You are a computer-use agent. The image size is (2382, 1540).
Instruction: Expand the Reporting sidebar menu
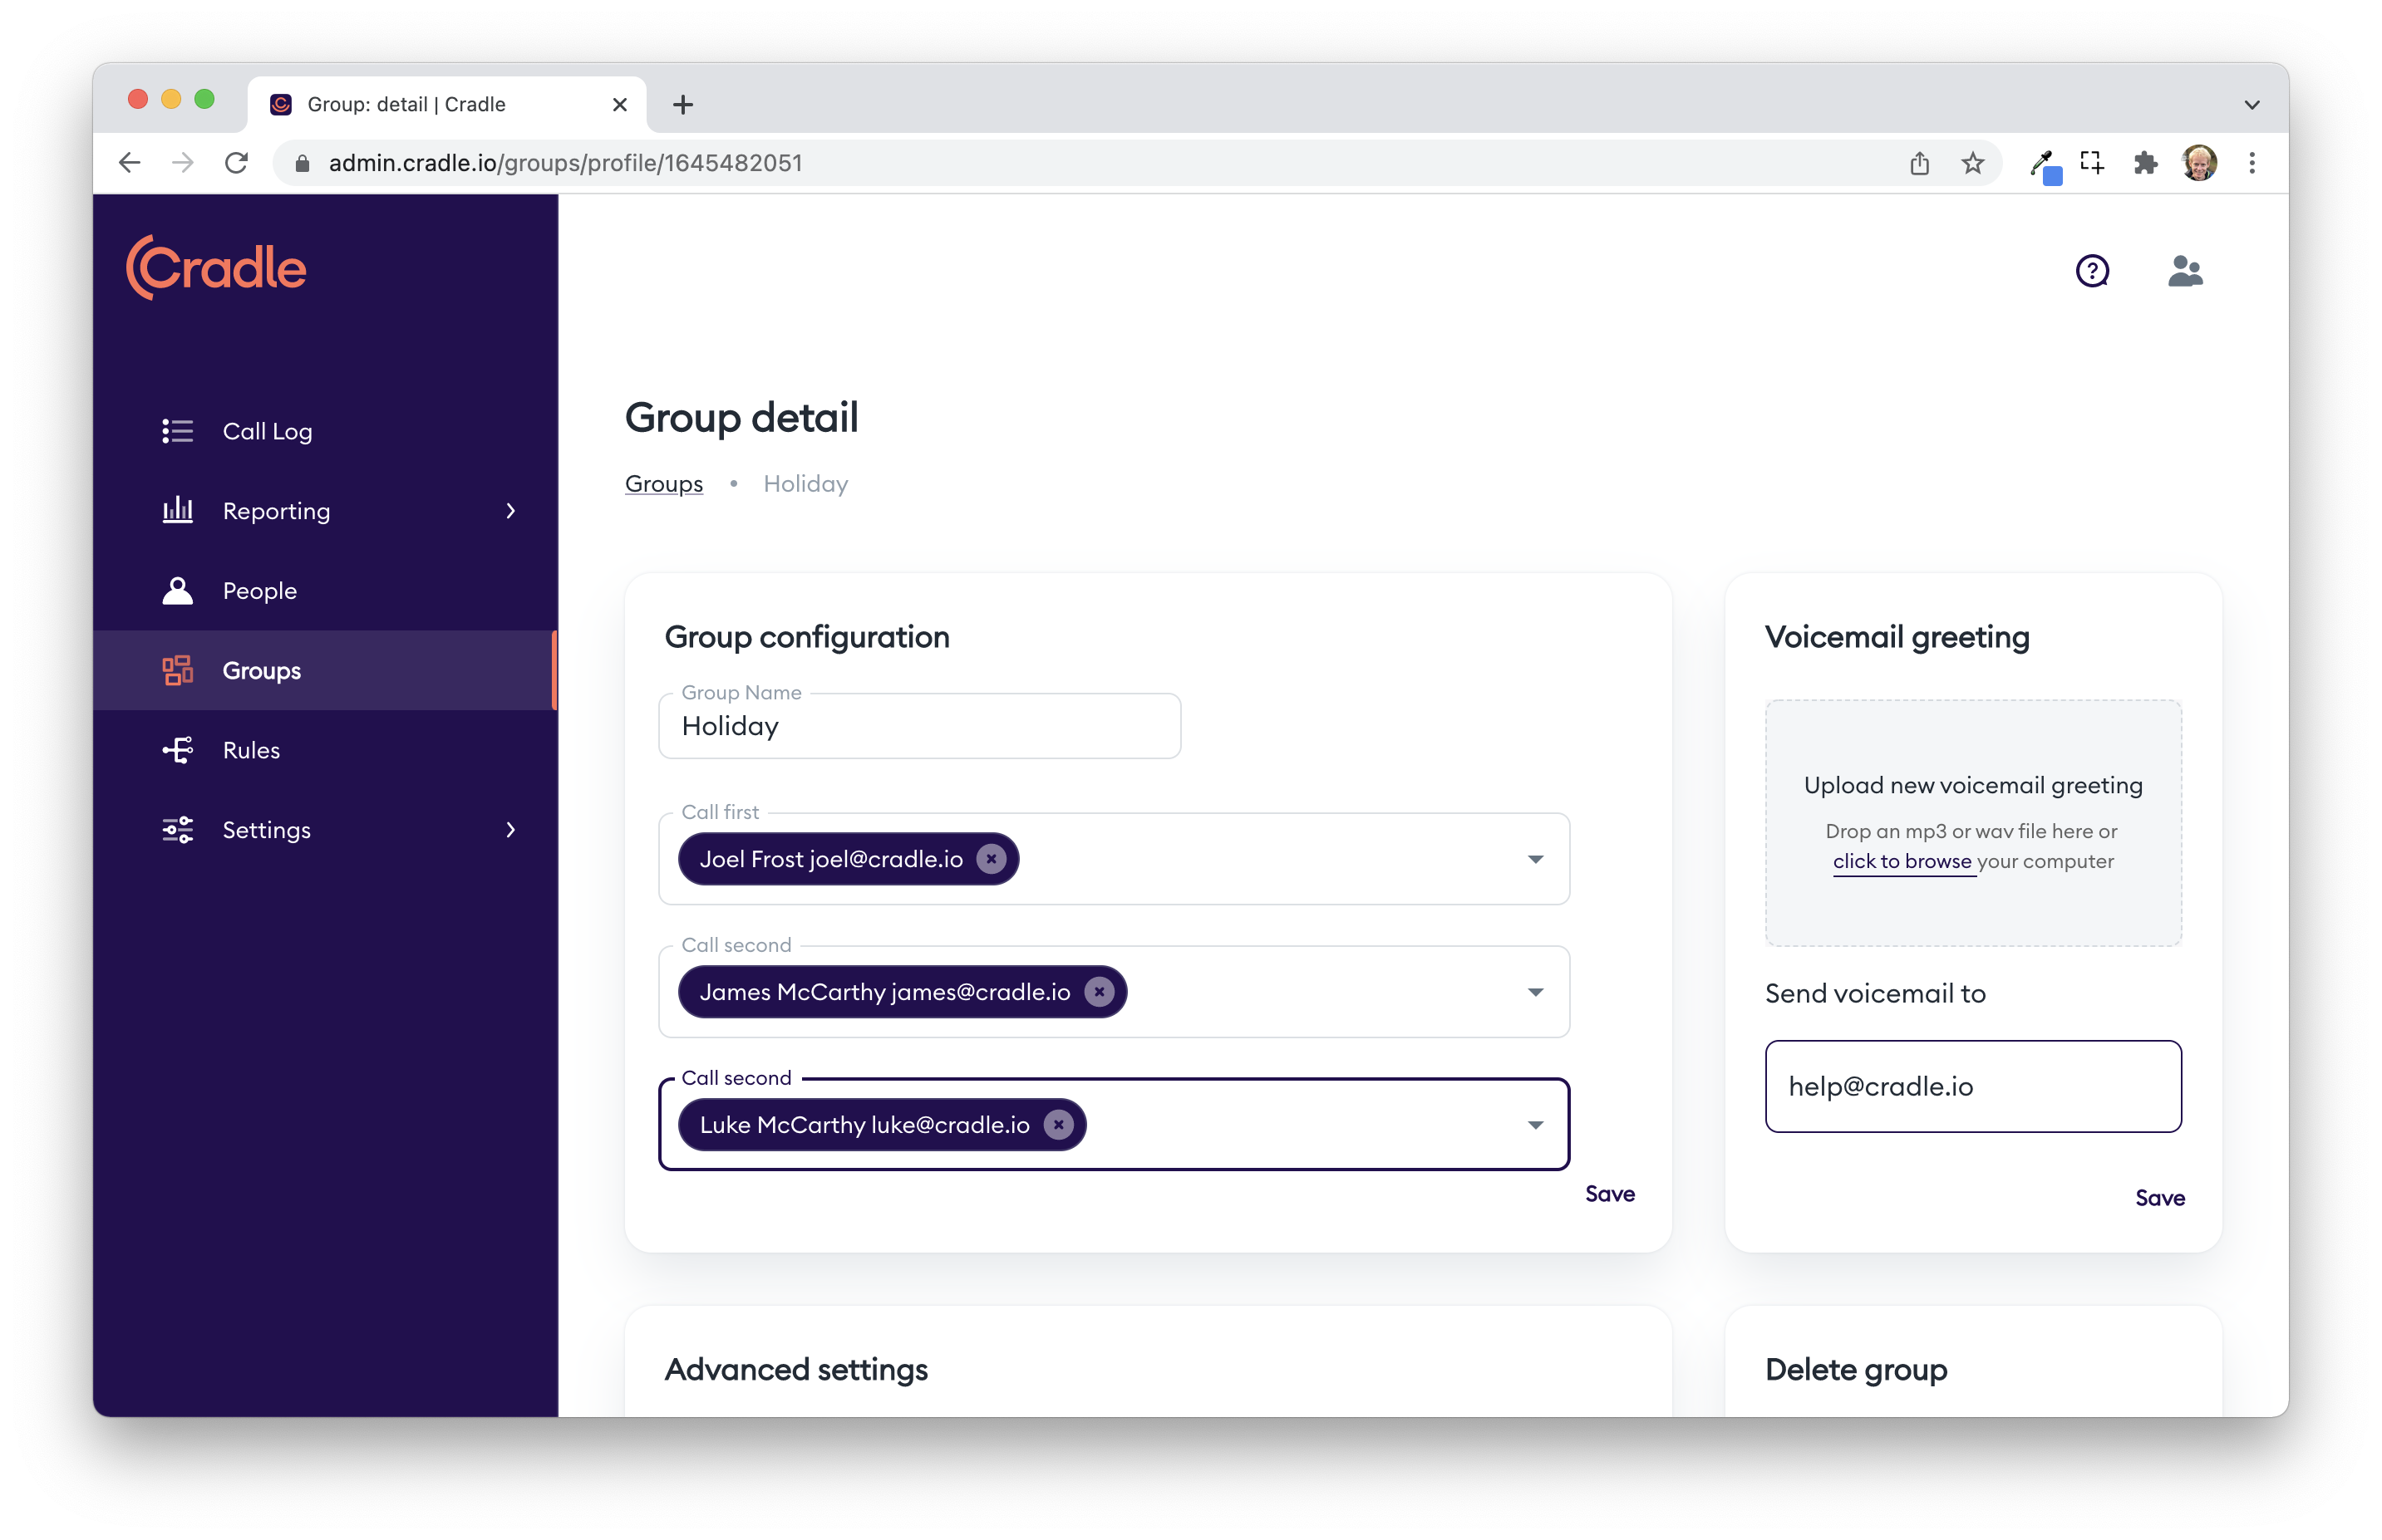510,511
